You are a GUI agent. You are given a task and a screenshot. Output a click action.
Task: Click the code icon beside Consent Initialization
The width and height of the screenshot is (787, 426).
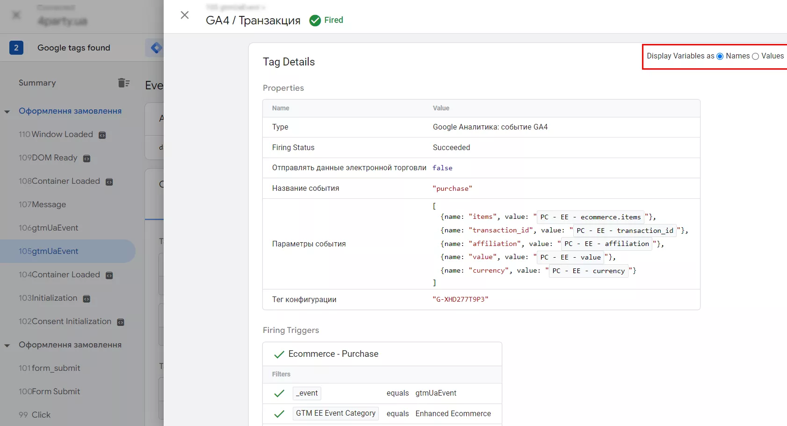[x=121, y=322]
